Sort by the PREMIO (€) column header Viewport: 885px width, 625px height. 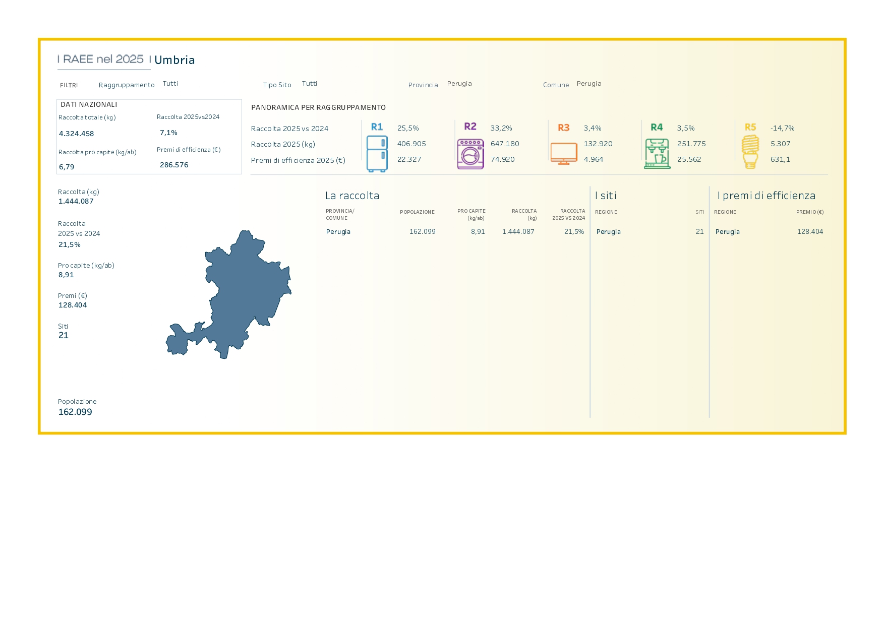810,212
